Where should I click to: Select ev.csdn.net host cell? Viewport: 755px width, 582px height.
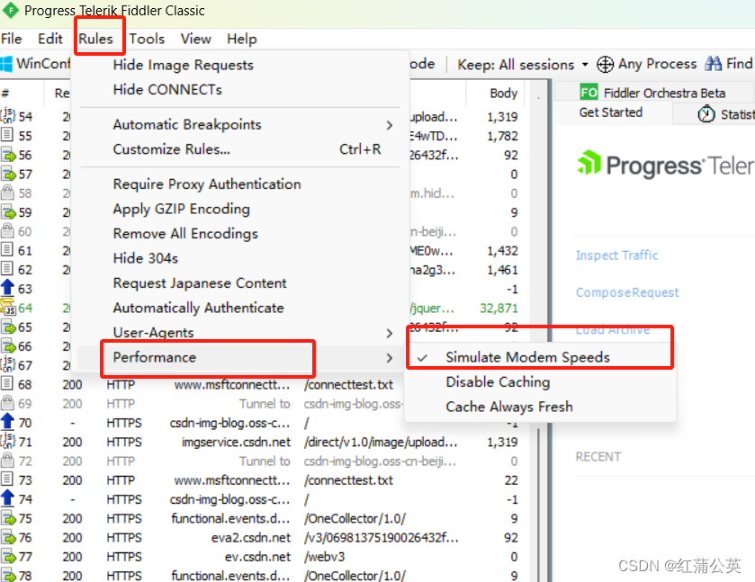(257, 557)
